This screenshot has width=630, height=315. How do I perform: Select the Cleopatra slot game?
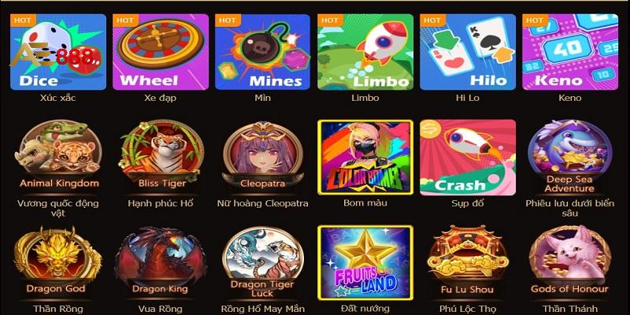(263, 155)
